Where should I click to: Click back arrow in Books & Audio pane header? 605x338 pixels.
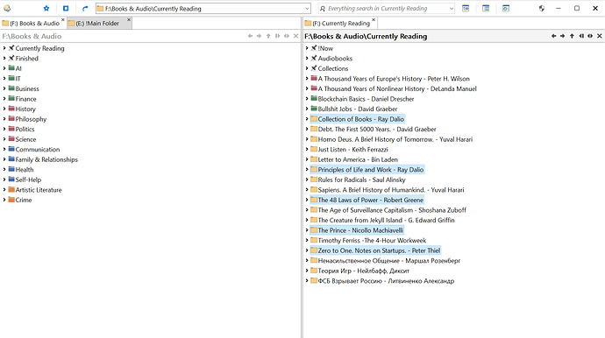[x=250, y=36]
